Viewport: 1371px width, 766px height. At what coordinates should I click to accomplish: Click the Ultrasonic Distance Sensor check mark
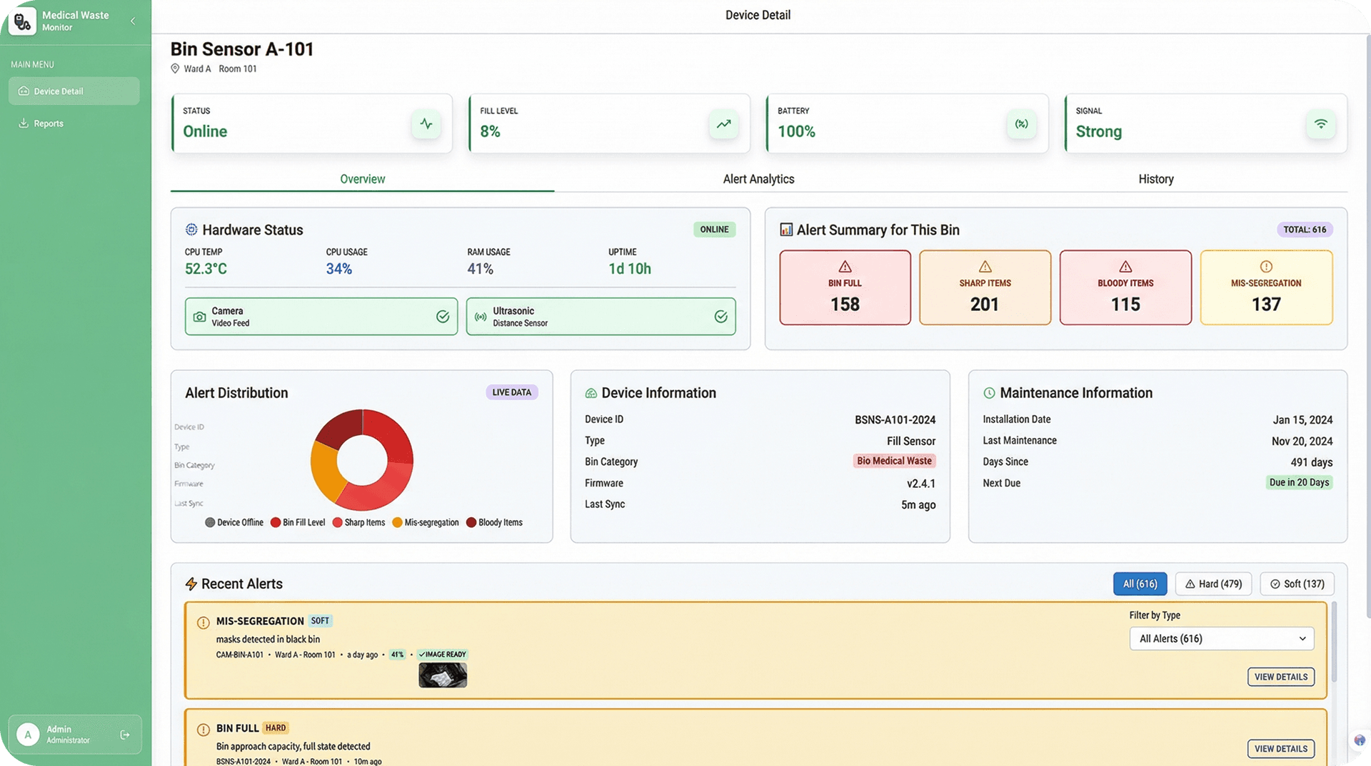point(721,317)
